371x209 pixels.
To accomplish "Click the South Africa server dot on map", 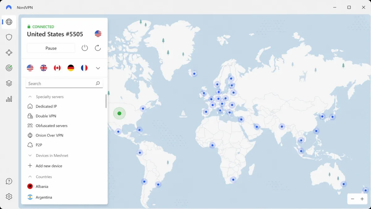I will [x=233, y=180].
